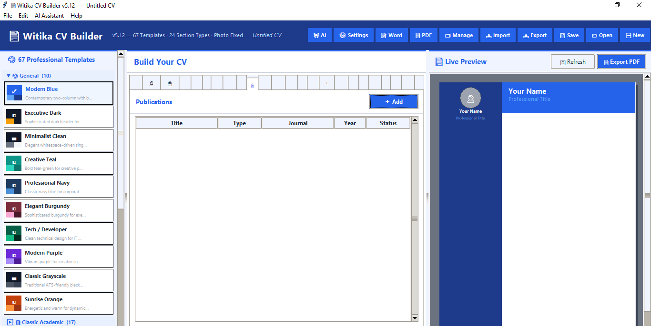Open Settings from the top toolbar

(354, 35)
